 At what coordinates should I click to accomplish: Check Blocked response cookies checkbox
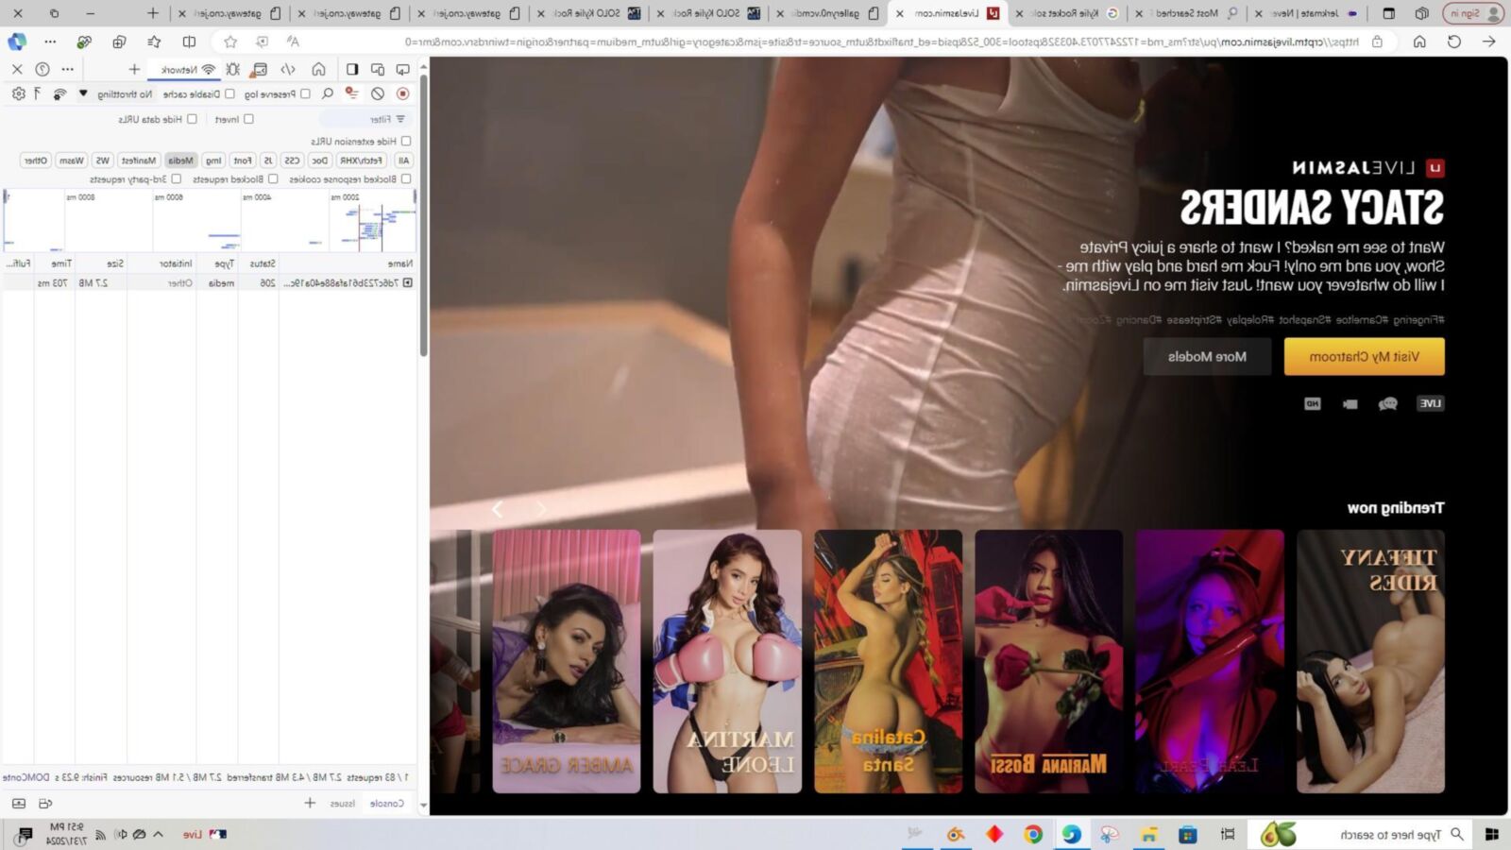[406, 178]
